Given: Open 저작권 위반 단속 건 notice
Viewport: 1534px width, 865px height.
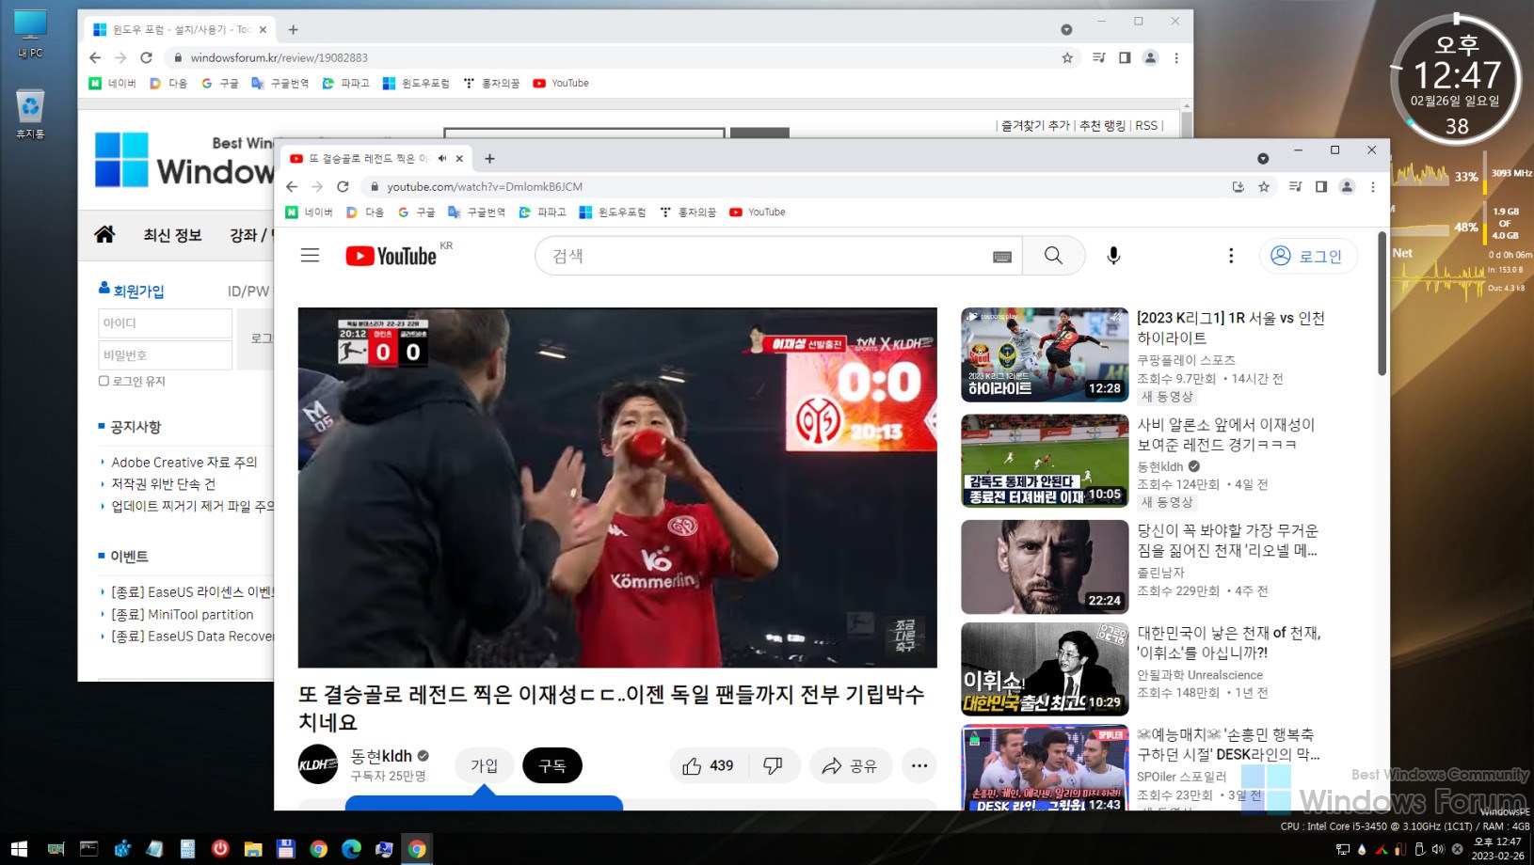Looking at the screenshot, I should coord(164,484).
